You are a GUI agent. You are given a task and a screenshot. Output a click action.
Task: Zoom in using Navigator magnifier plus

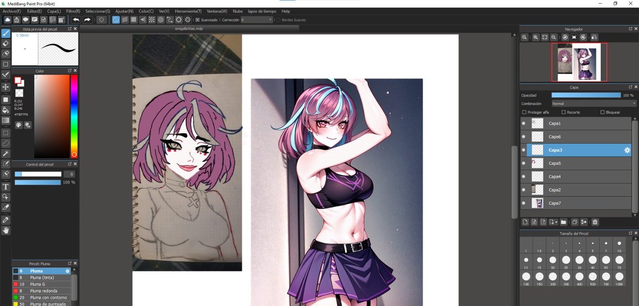[x=536, y=37]
